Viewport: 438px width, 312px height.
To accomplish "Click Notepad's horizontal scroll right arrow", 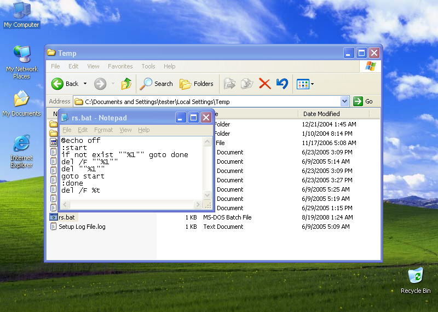I will [198, 205].
